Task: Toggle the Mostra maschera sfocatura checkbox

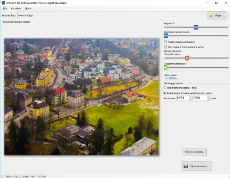Action: 165,42
